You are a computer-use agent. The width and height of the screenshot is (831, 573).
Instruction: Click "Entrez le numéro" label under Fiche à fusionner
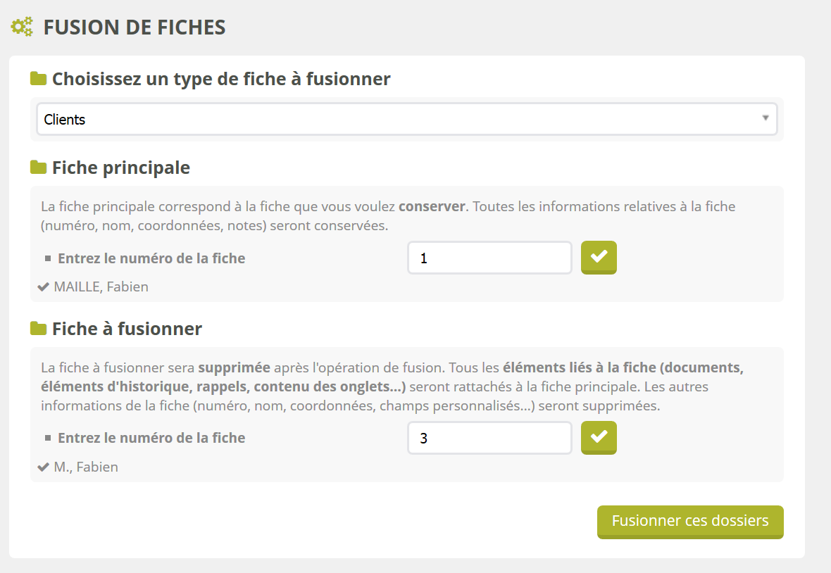click(151, 438)
